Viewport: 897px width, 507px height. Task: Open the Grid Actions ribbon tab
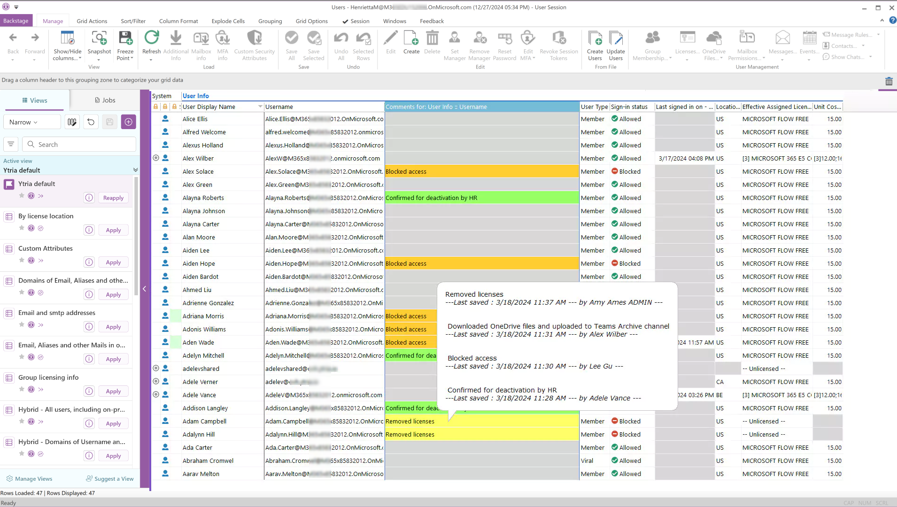pyautogui.click(x=92, y=21)
